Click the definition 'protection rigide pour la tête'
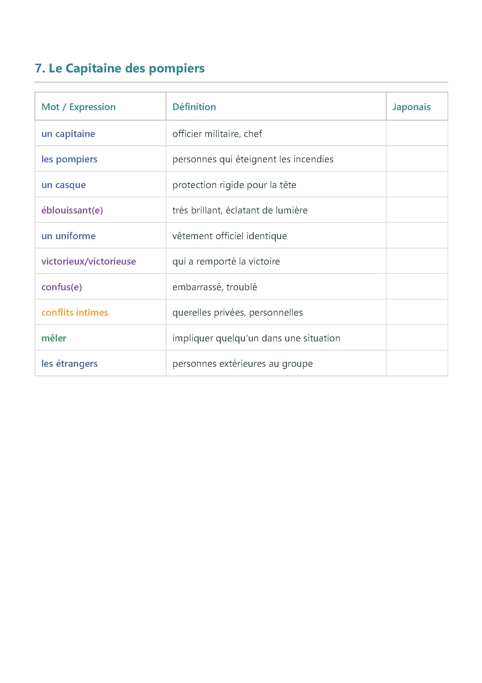This screenshot has width=482, height=683. point(234,185)
